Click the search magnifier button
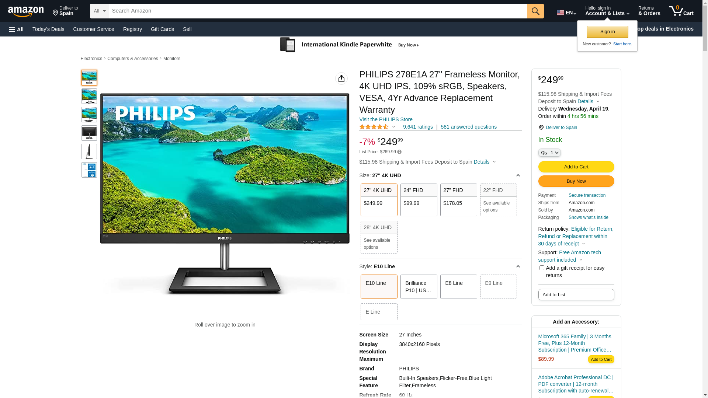The width and height of the screenshot is (708, 398). tap(535, 11)
